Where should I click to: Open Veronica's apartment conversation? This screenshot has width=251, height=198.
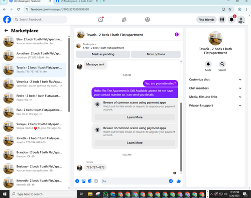tap(34, 84)
